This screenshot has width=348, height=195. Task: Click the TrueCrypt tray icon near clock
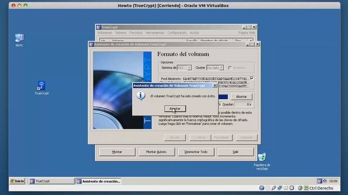point(320,181)
